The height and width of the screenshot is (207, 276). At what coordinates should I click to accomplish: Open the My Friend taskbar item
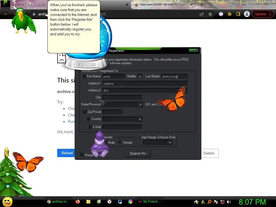click(150, 202)
